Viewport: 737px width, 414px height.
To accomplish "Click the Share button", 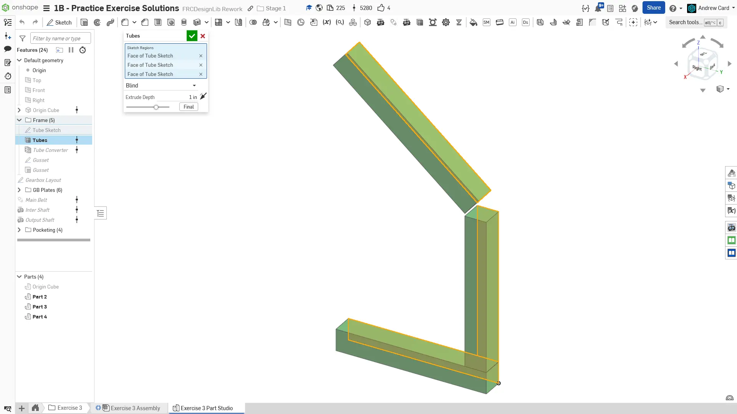I will (653, 8).
